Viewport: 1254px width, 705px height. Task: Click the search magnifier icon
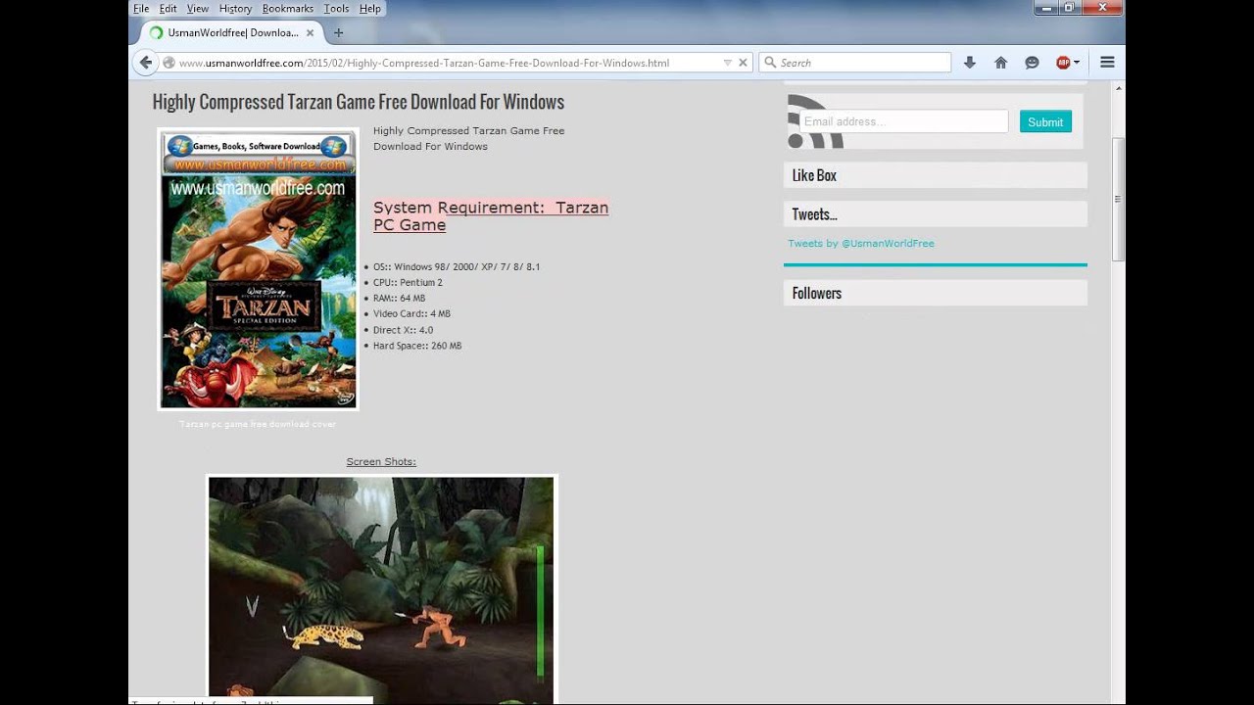pyautogui.click(x=770, y=63)
